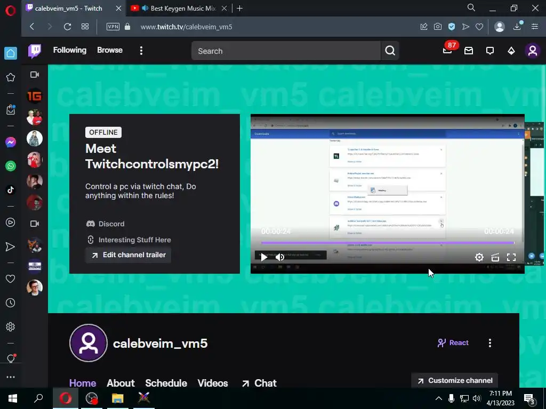Show hidden system tray icons chevron
Viewport: 546px width, 409px height.
[439, 398]
